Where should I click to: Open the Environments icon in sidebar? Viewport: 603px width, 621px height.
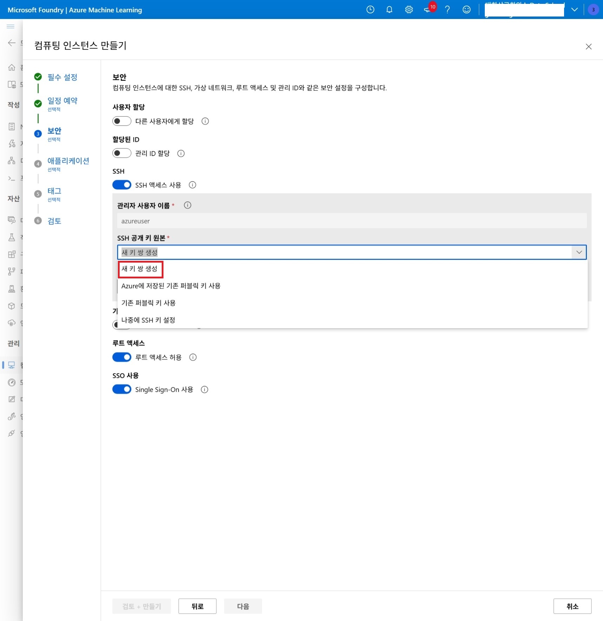(12, 289)
